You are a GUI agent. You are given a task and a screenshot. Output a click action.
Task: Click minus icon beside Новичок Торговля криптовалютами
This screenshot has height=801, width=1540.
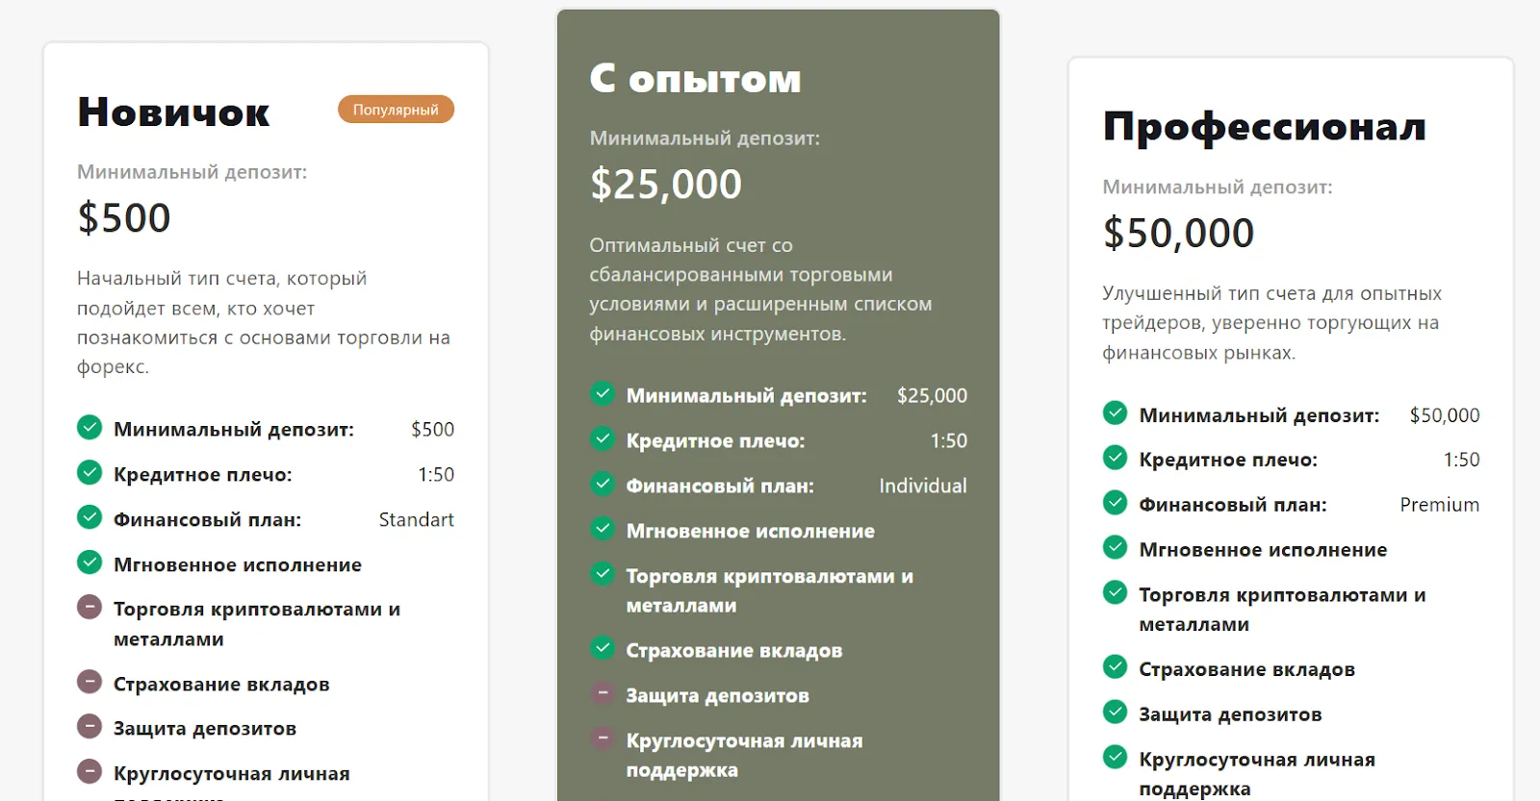90,607
